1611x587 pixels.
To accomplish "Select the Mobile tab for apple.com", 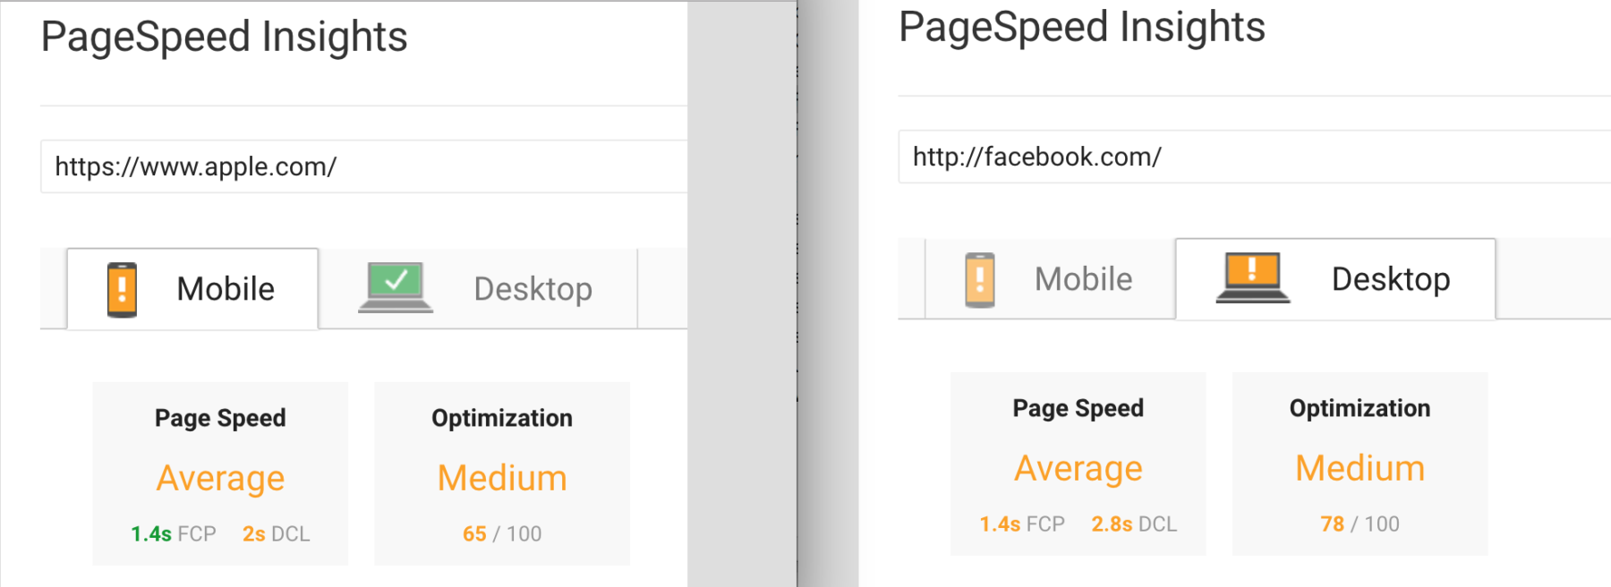I will click(x=192, y=289).
